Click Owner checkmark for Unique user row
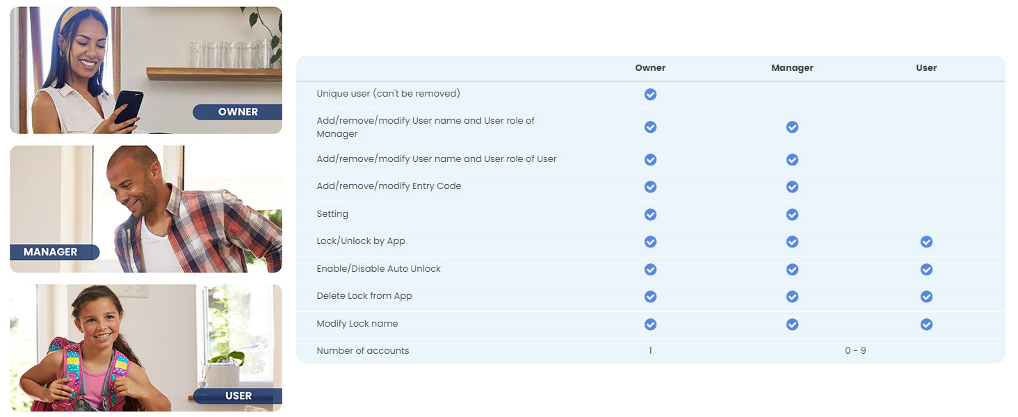 650,94
